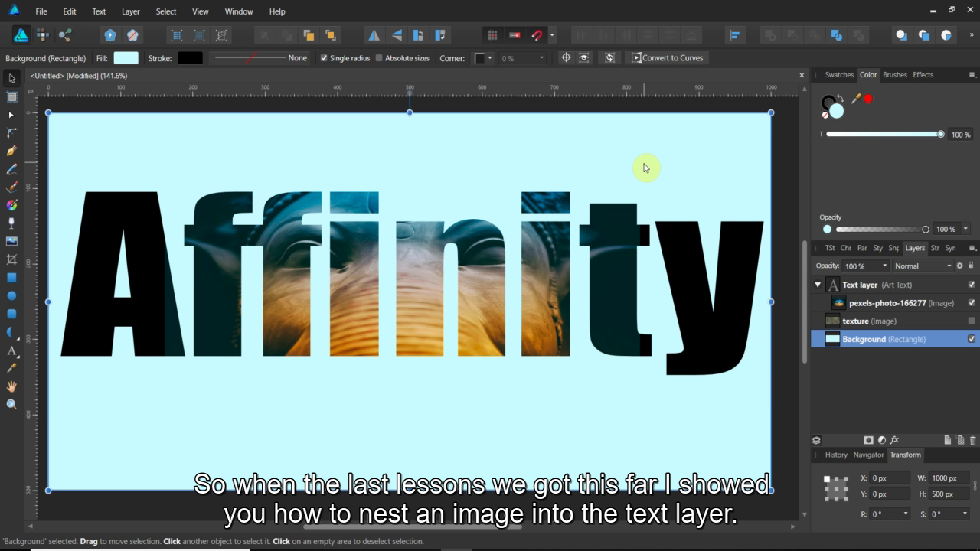Switch to the Navigator tab
The image size is (980, 551).
click(868, 455)
